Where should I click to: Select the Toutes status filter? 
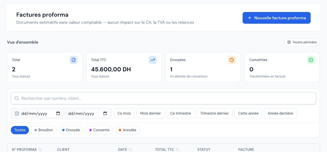click(20, 130)
